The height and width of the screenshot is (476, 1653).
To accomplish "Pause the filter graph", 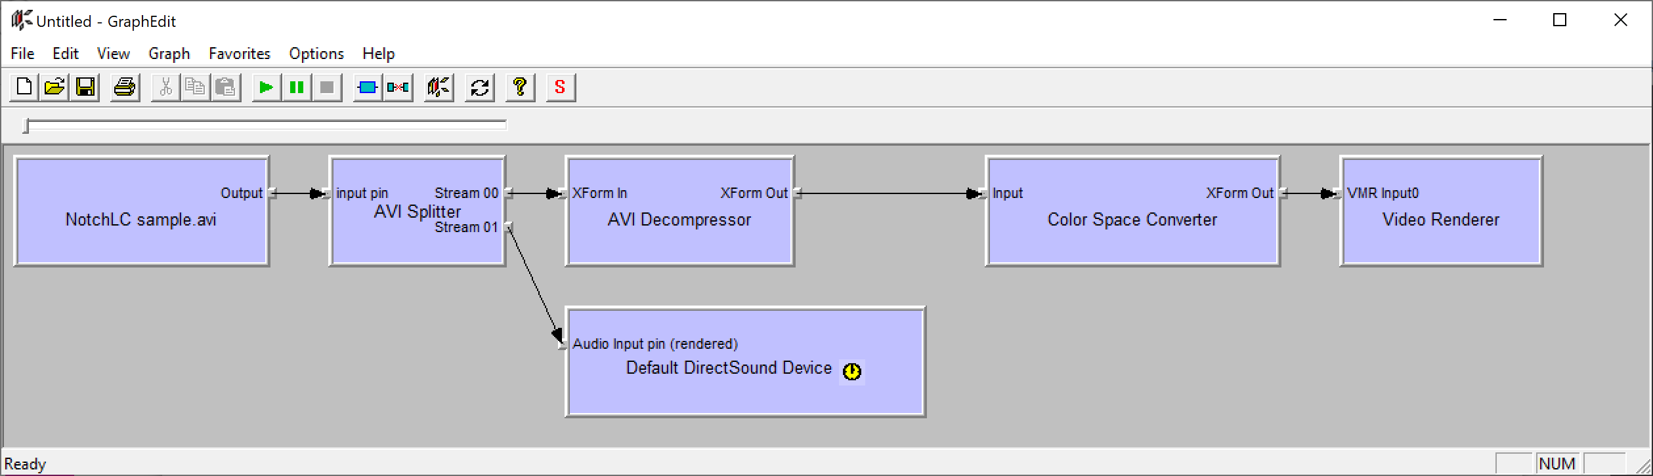I will pyautogui.click(x=297, y=87).
